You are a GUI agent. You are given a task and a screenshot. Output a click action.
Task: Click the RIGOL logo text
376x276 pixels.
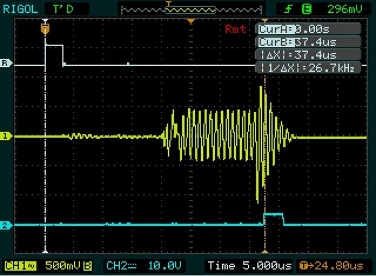click(21, 9)
